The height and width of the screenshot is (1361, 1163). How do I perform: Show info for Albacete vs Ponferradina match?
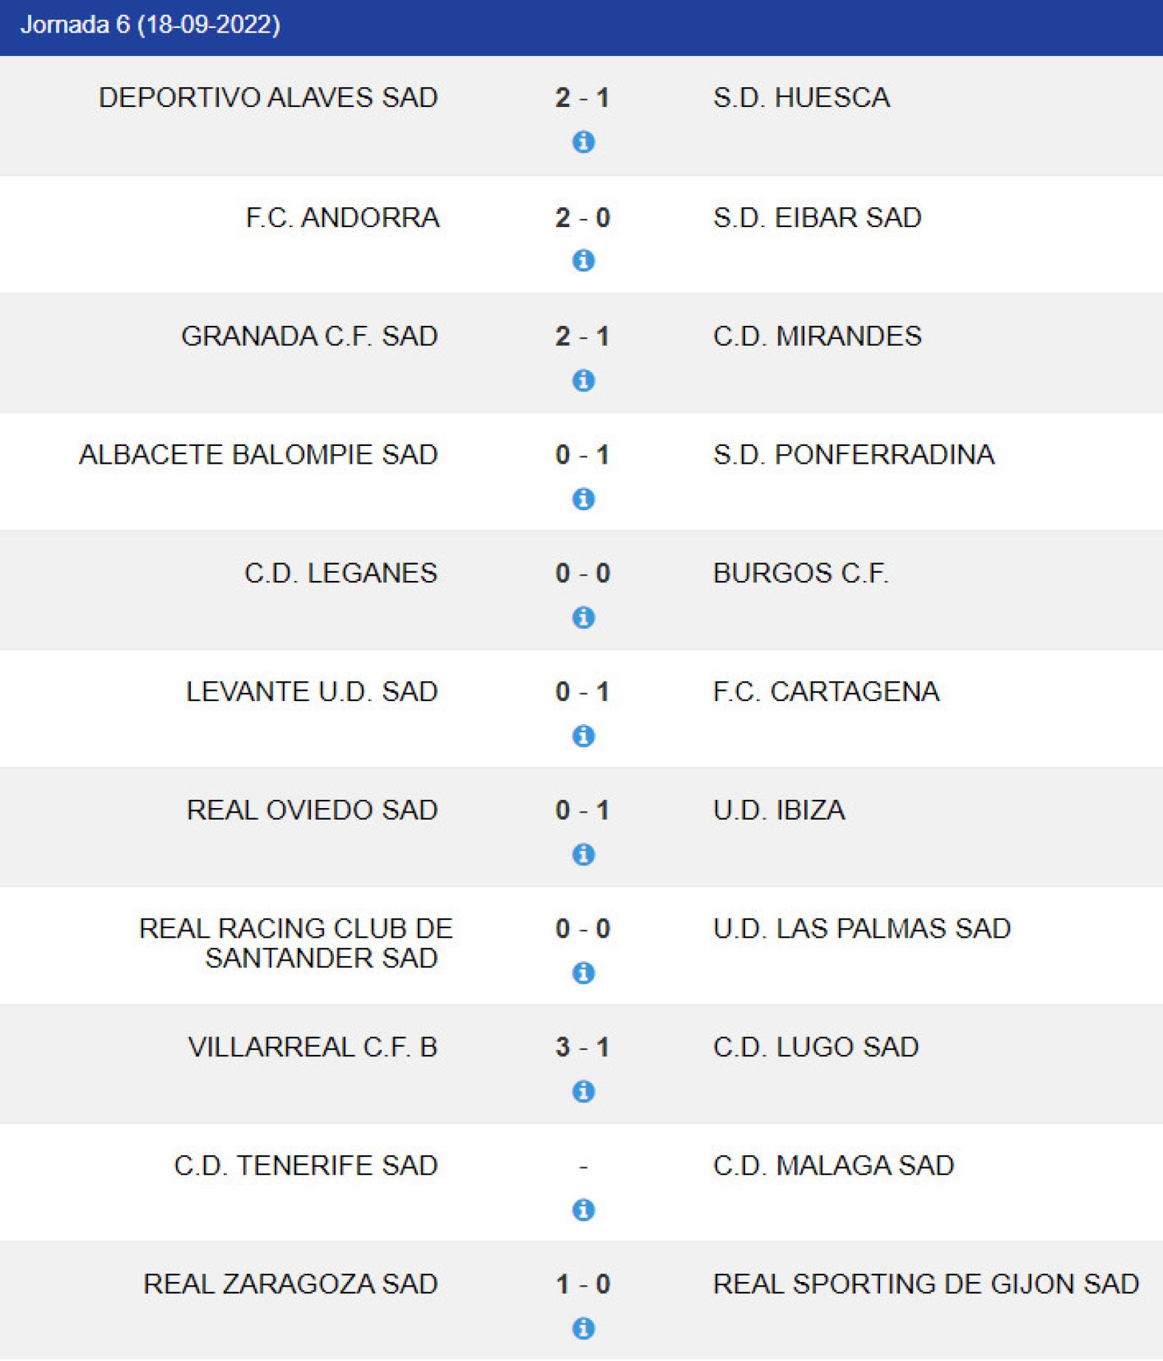[x=583, y=498]
